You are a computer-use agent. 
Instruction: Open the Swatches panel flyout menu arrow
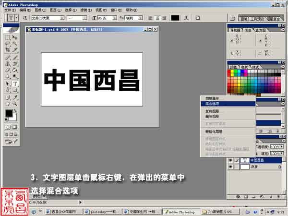(283, 67)
